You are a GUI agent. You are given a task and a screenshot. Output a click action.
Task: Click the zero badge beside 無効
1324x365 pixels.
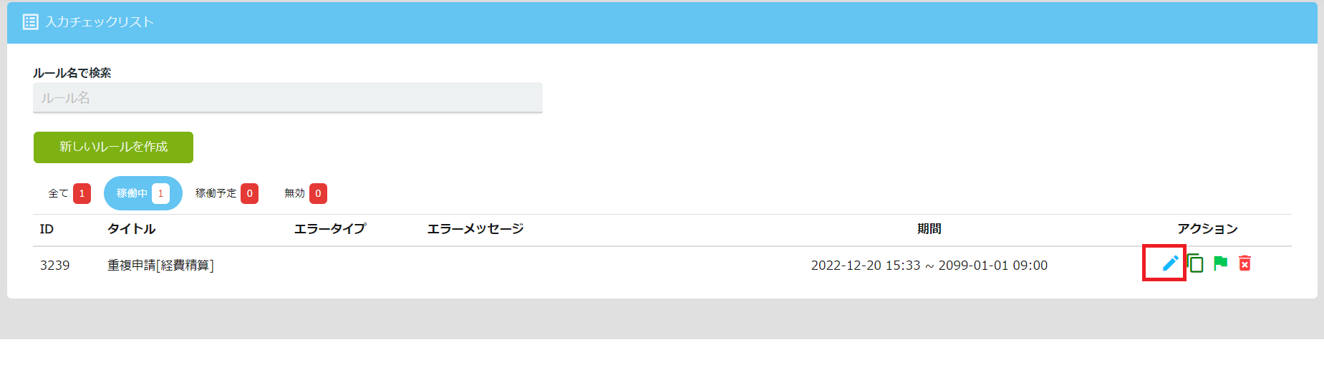(x=318, y=193)
